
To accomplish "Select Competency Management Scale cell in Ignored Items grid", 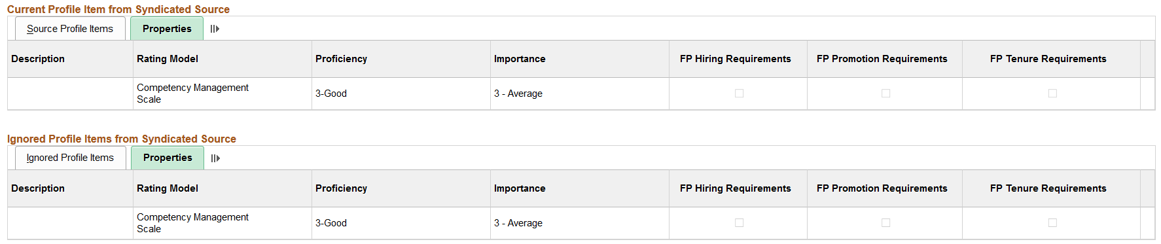I will click(192, 223).
